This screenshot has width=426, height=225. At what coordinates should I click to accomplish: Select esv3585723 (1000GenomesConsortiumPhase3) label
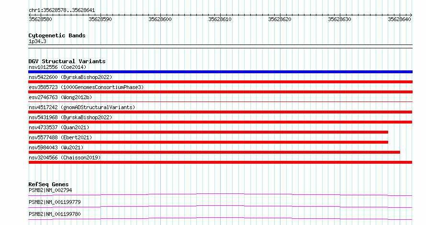86,87
